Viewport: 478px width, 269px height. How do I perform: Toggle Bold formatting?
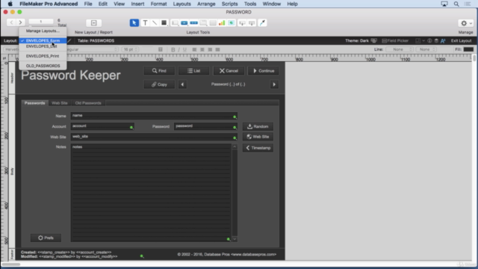(173, 50)
